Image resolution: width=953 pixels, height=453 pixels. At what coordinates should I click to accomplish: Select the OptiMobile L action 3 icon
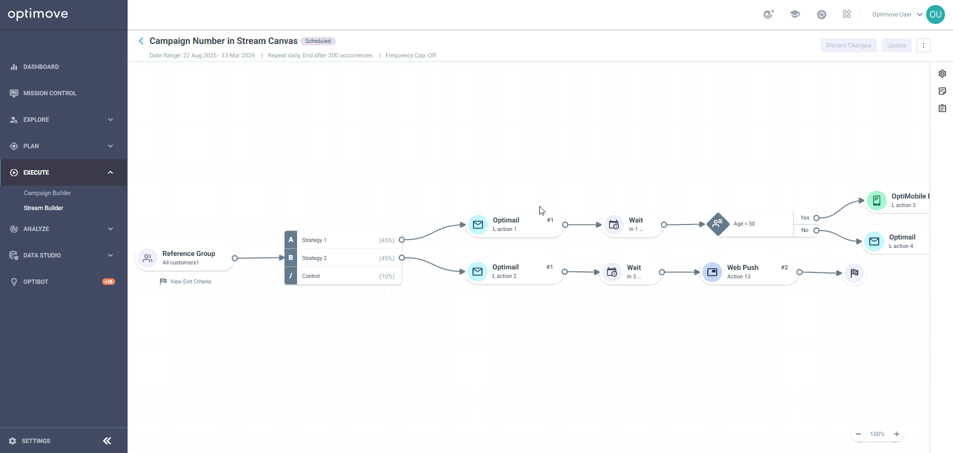click(x=876, y=201)
